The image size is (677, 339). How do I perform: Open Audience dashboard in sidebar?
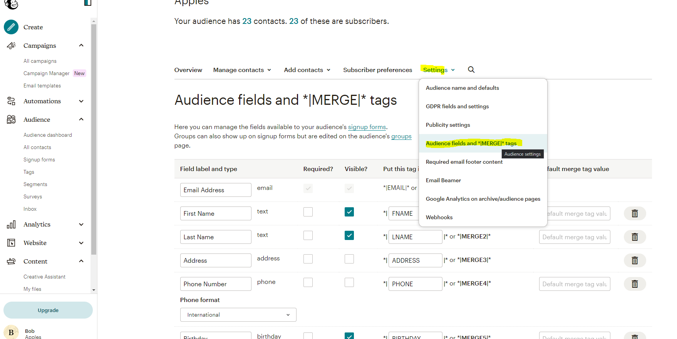tap(48, 135)
